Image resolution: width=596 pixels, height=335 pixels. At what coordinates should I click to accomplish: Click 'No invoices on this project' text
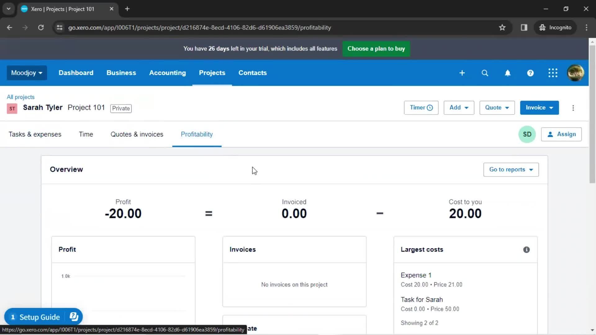click(294, 285)
